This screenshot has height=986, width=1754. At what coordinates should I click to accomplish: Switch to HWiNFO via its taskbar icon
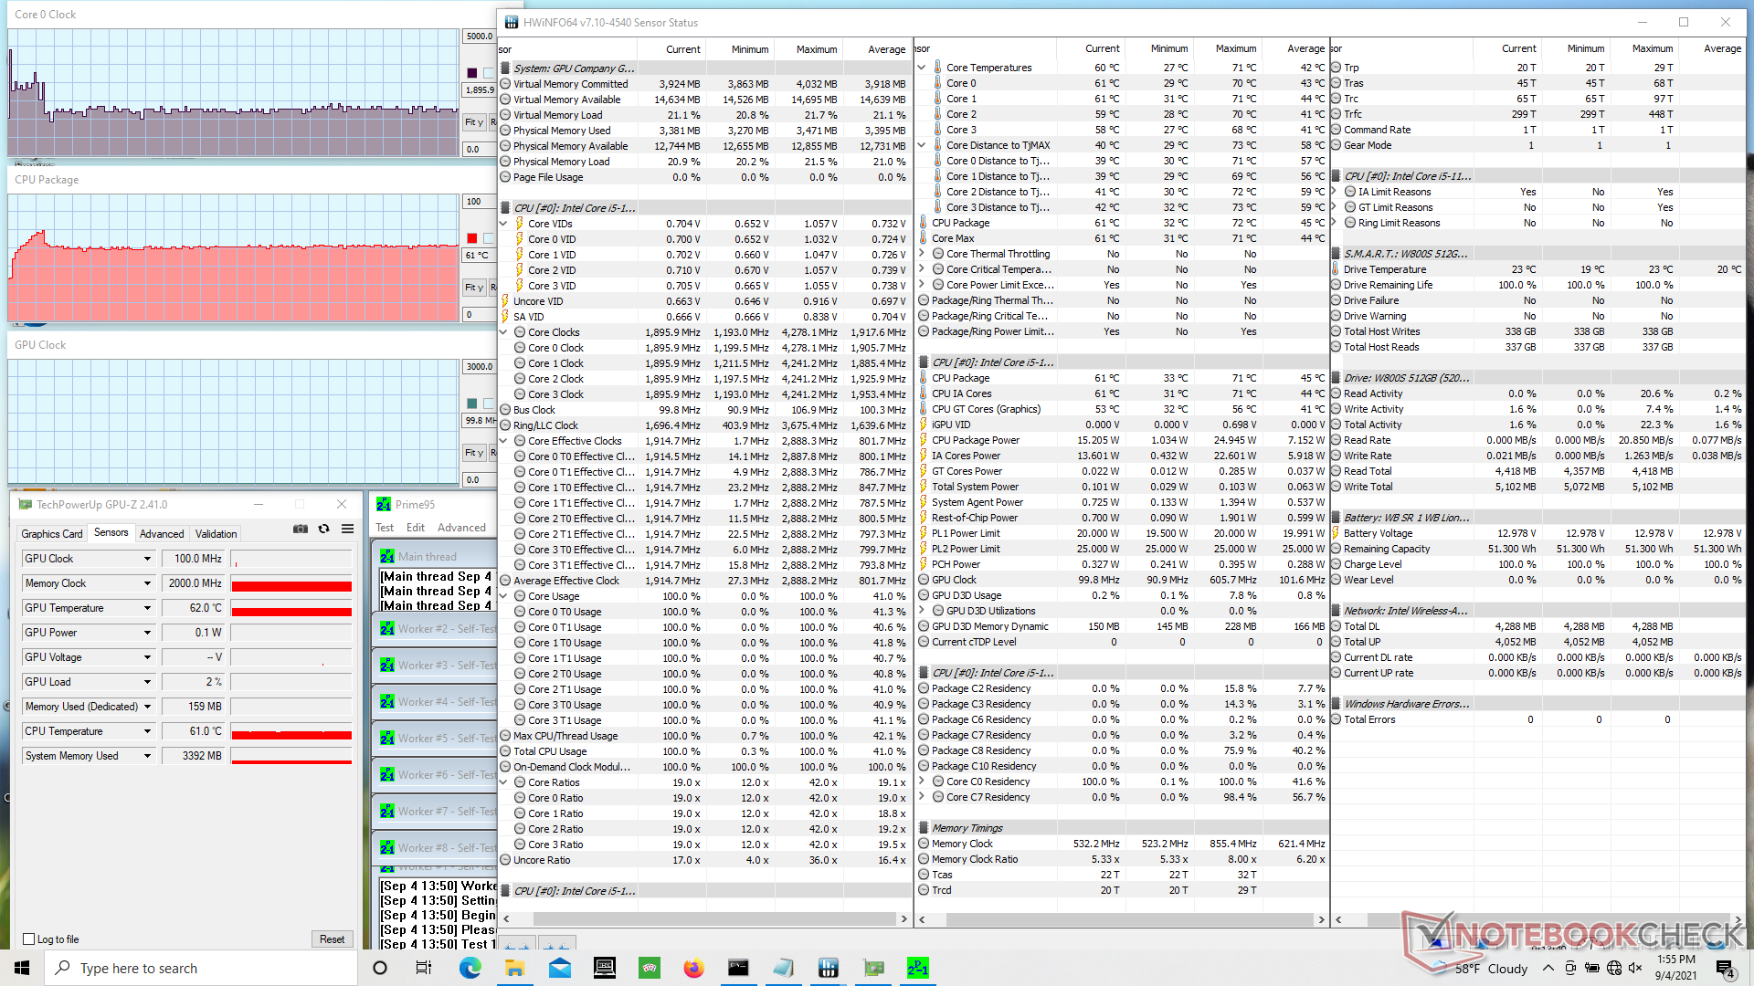click(828, 968)
